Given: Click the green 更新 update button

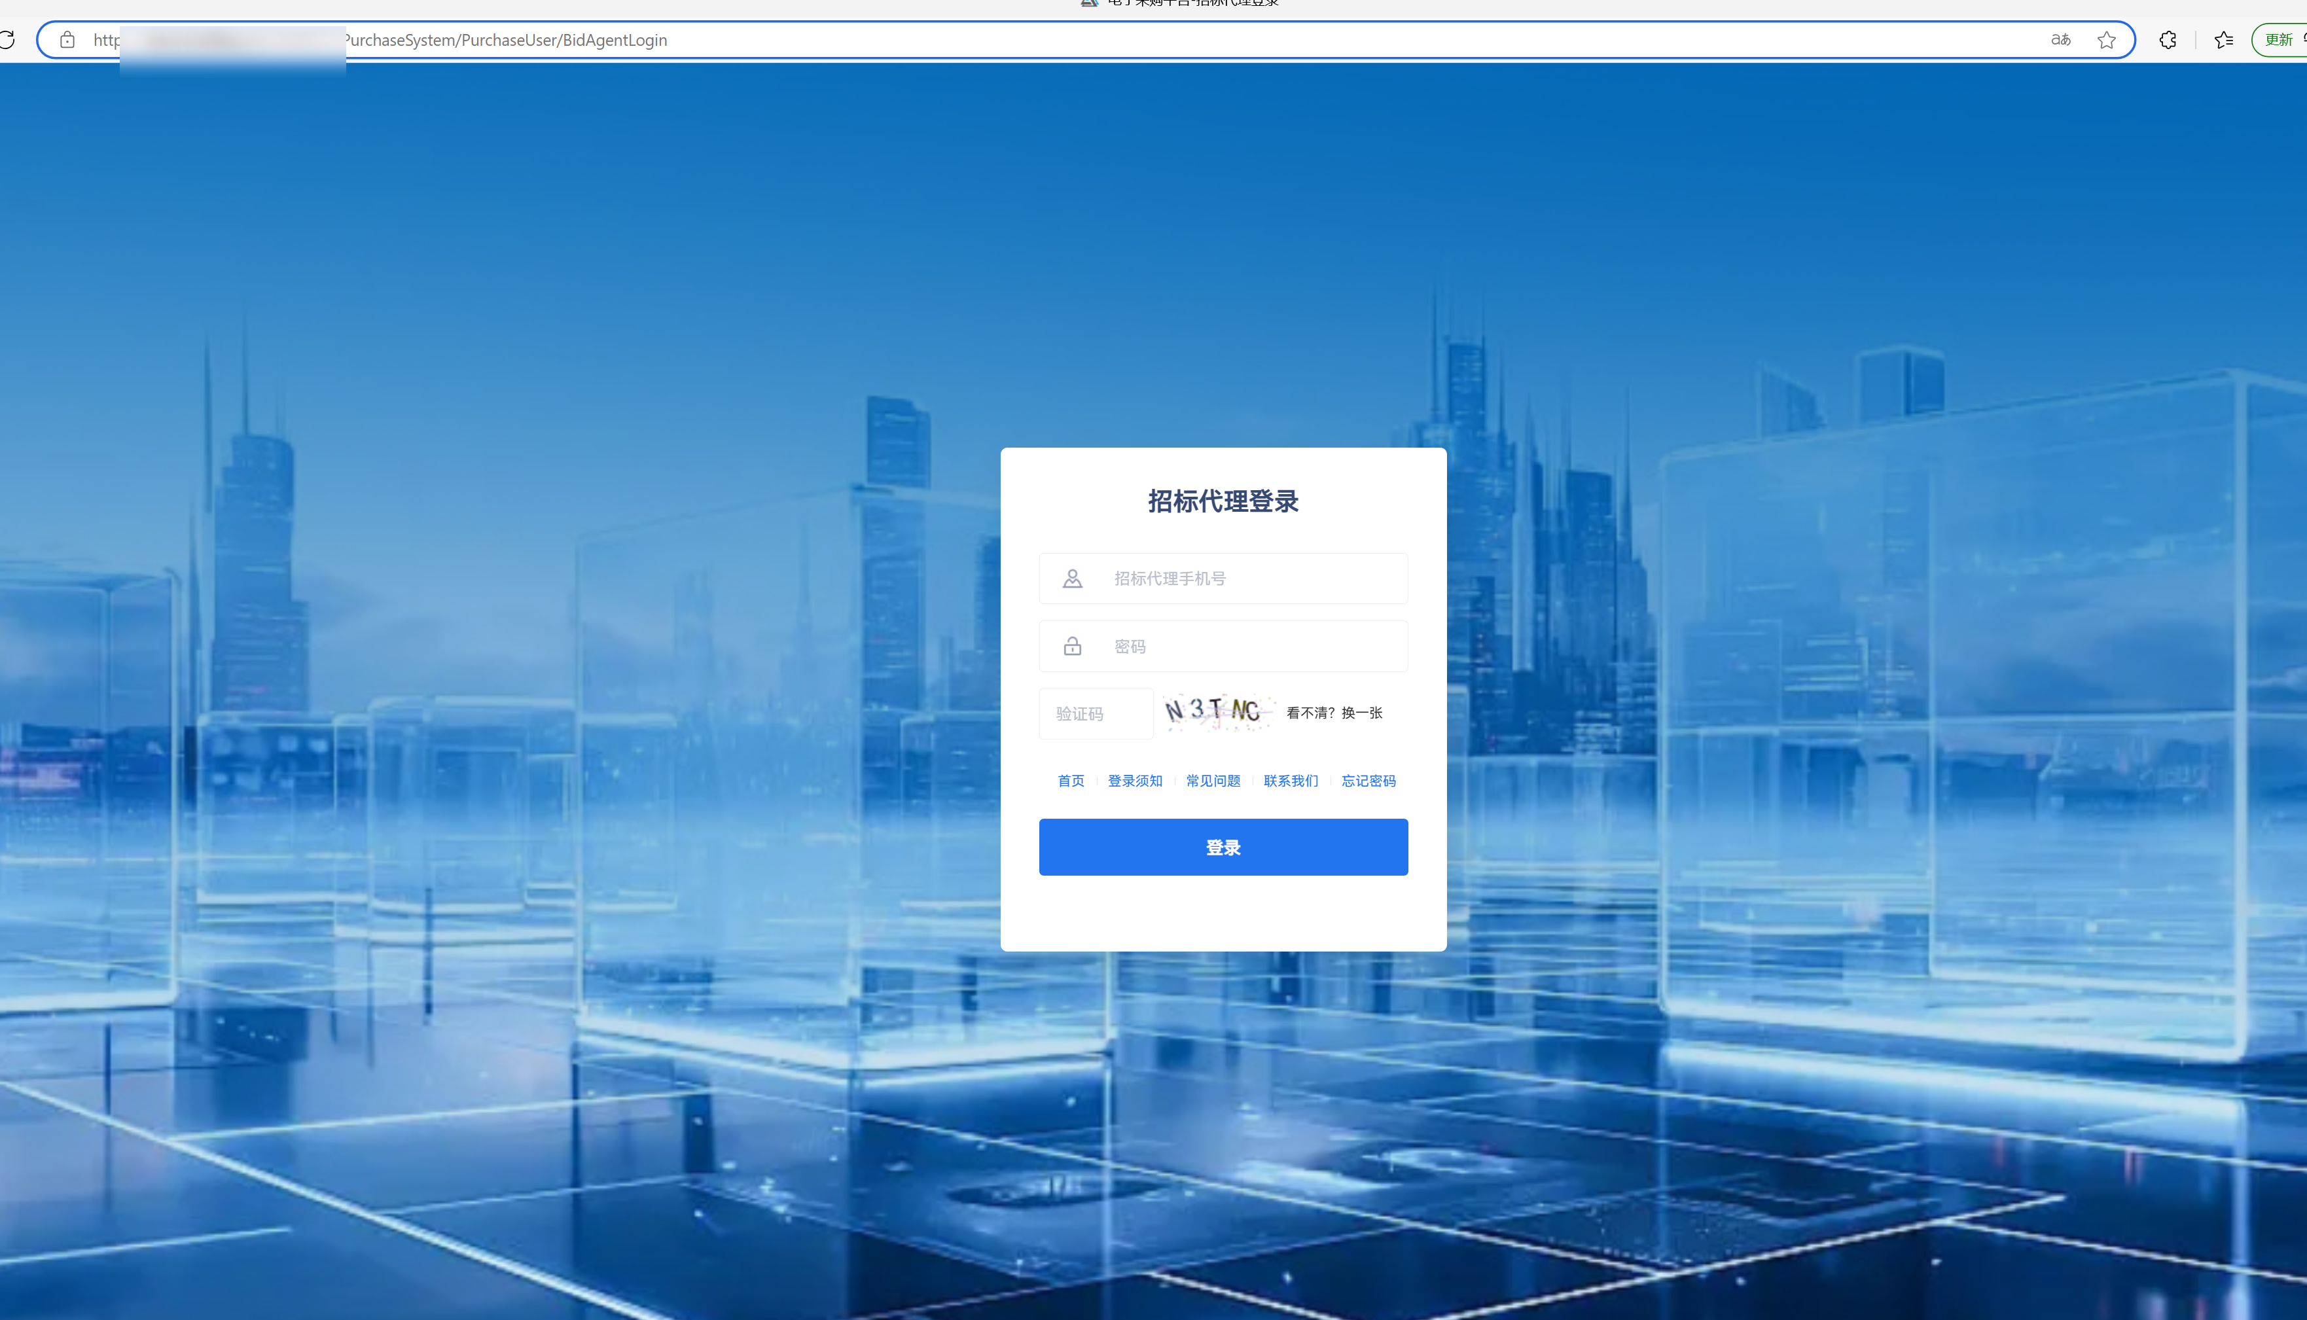Looking at the screenshot, I should (2280, 40).
